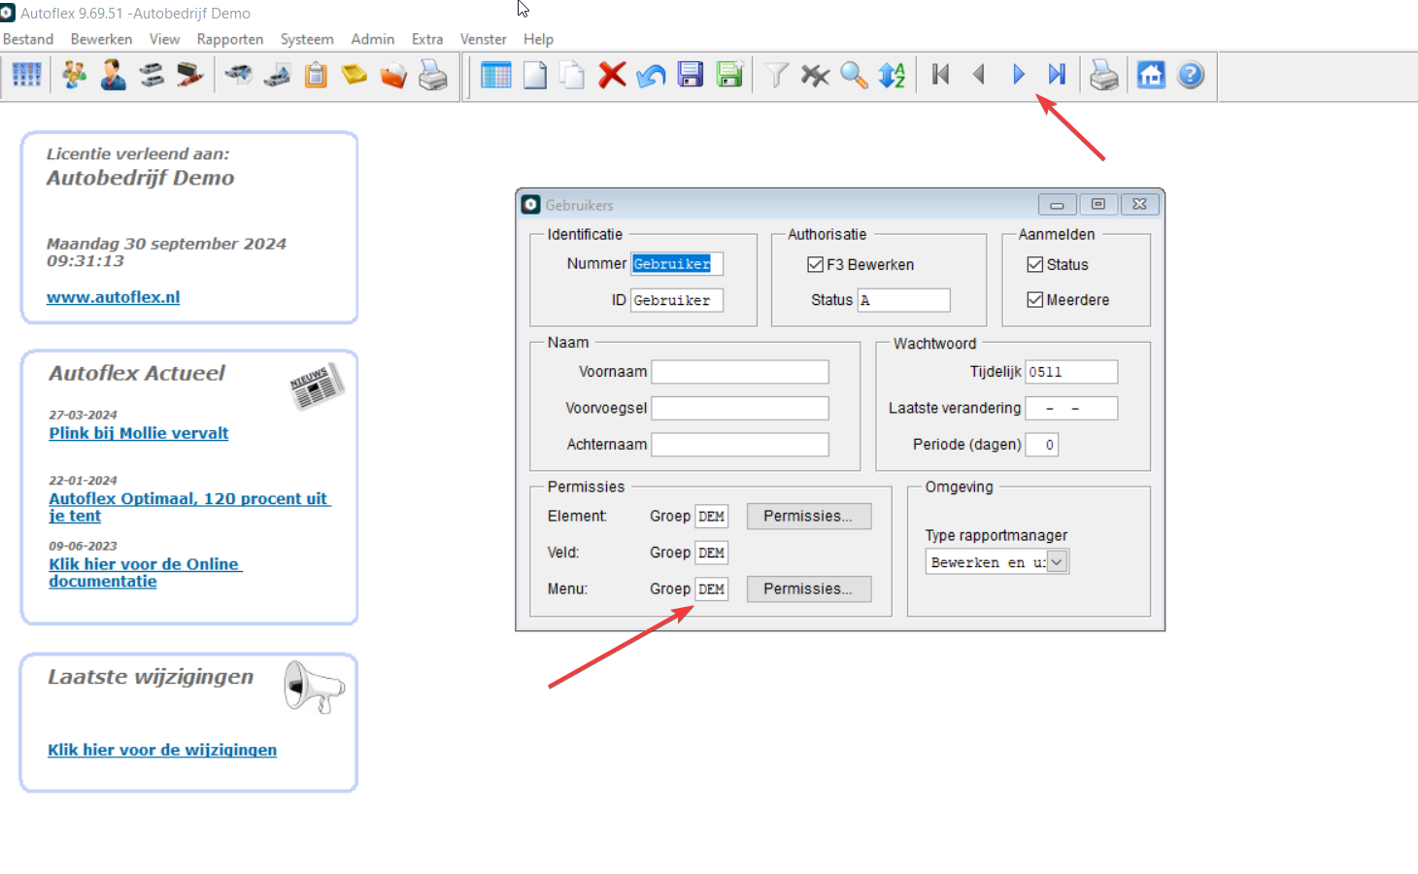Click the Voorvoegsel input field
1418x874 pixels.
point(740,408)
